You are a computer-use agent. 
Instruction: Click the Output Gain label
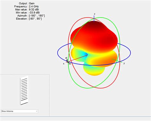click(26, 4)
